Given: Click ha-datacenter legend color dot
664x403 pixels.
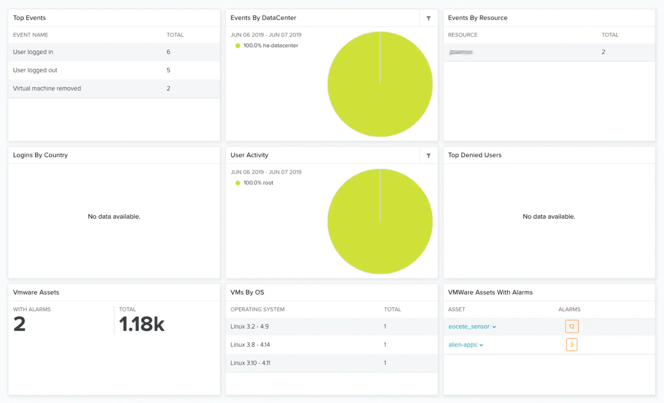Looking at the screenshot, I should coord(238,46).
